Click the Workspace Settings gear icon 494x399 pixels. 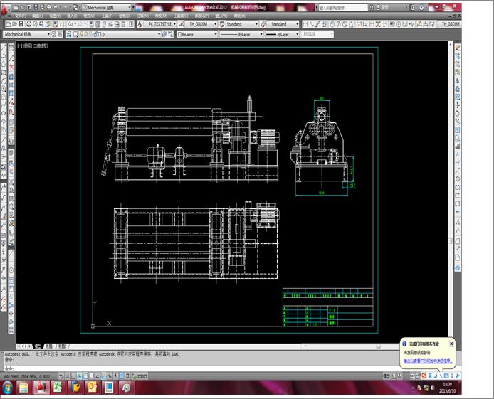54,34
